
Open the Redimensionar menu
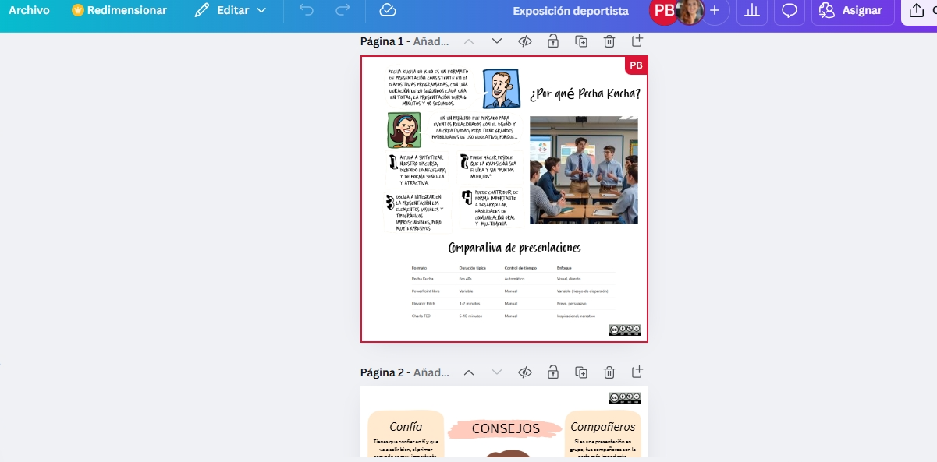click(119, 10)
